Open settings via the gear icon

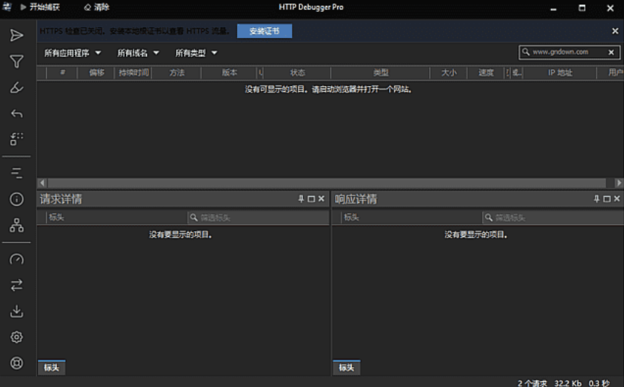(x=16, y=337)
